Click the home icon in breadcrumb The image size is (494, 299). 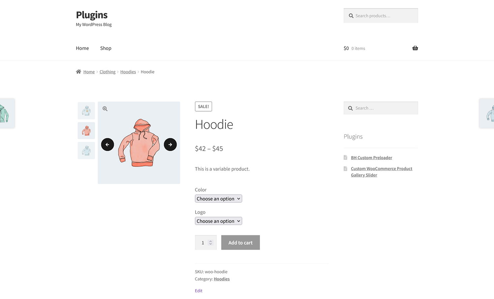tap(79, 72)
